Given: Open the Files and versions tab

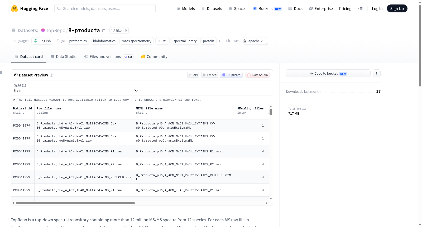Looking at the screenshot, I should point(109,56).
